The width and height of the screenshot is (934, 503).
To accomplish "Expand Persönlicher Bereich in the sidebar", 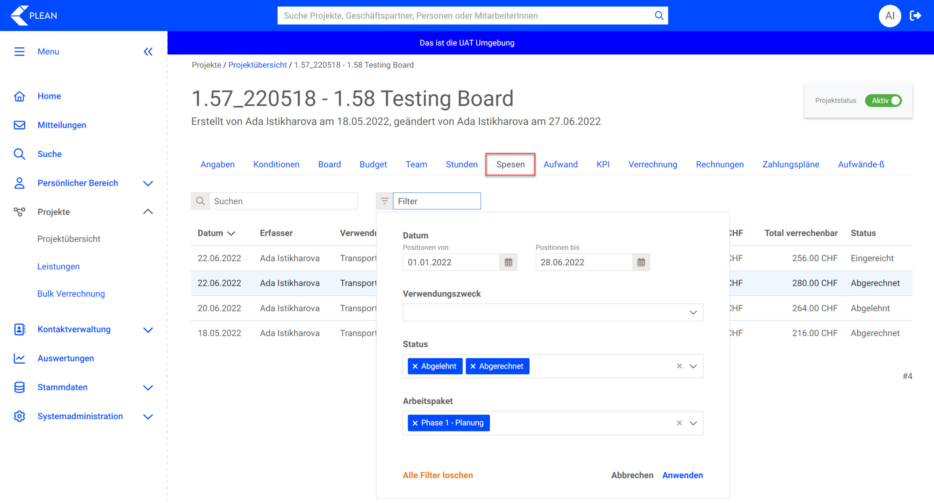I will click(x=148, y=183).
